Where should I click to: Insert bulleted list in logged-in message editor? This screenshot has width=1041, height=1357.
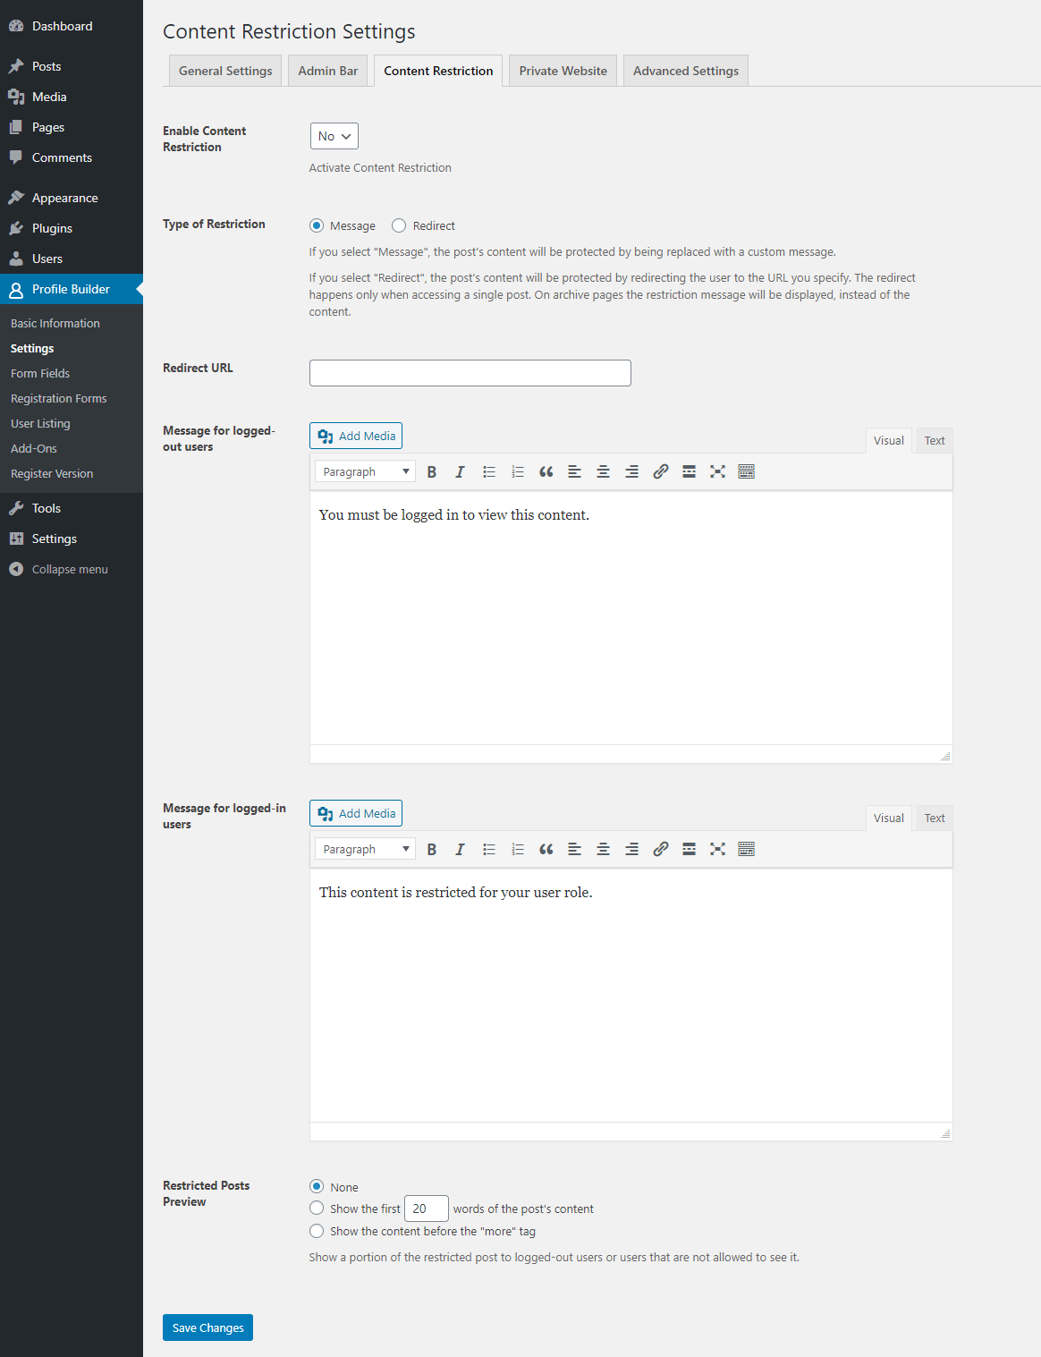489,849
